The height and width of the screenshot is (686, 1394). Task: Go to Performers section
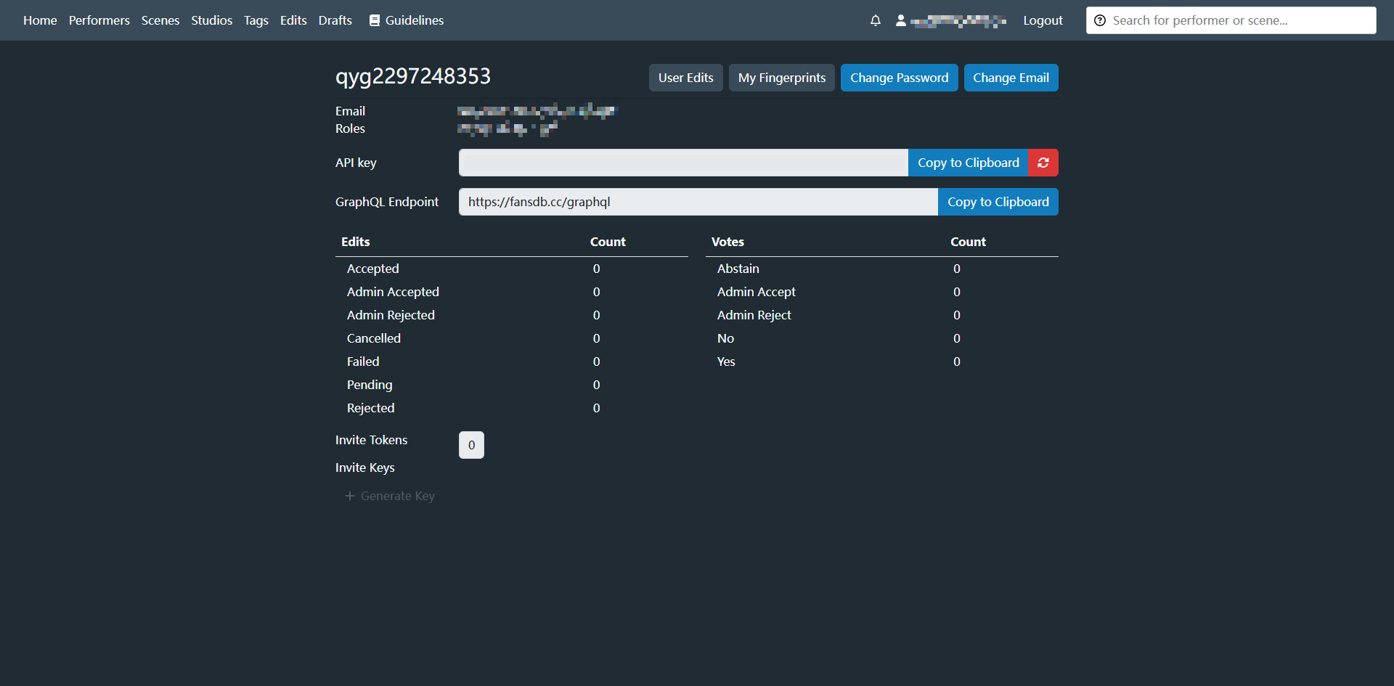[x=99, y=20]
